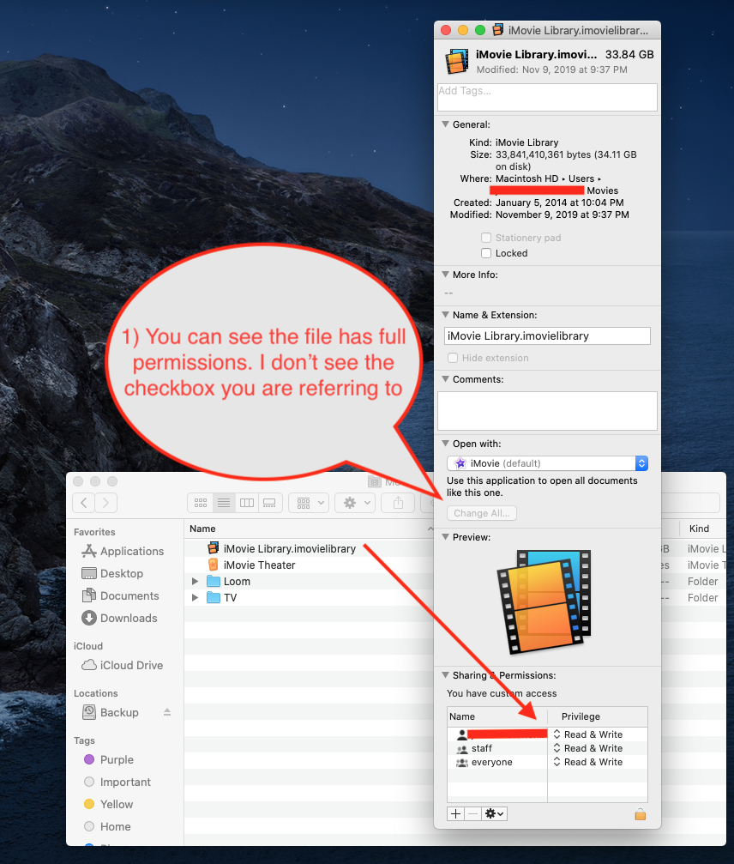
Task: Change the owner's Read & Write privilege
Action: click(x=587, y=734)
